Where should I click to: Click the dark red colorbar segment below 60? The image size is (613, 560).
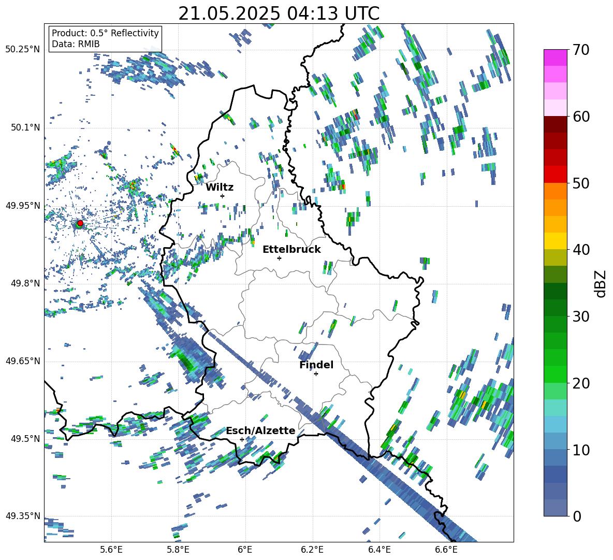pos(555,124)
